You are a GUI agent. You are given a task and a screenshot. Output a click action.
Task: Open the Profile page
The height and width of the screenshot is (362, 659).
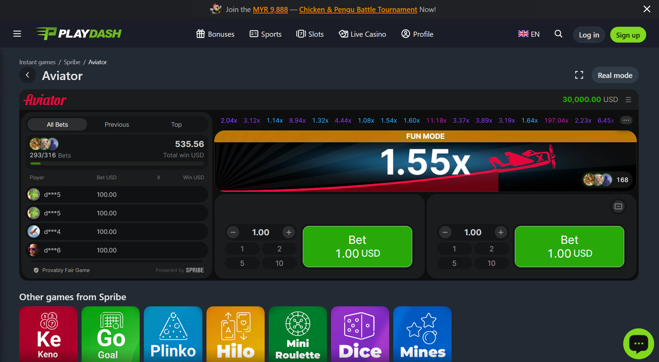[417, 34]
